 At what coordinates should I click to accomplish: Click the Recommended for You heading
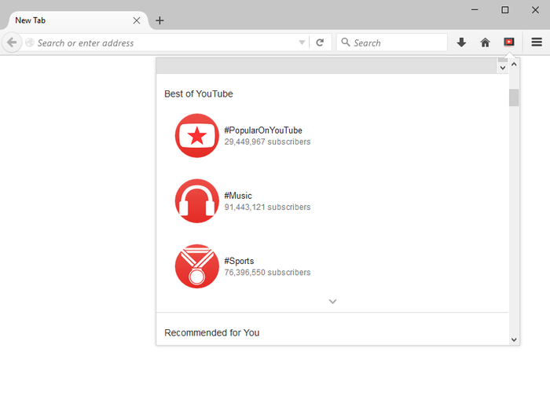point(212,332)
